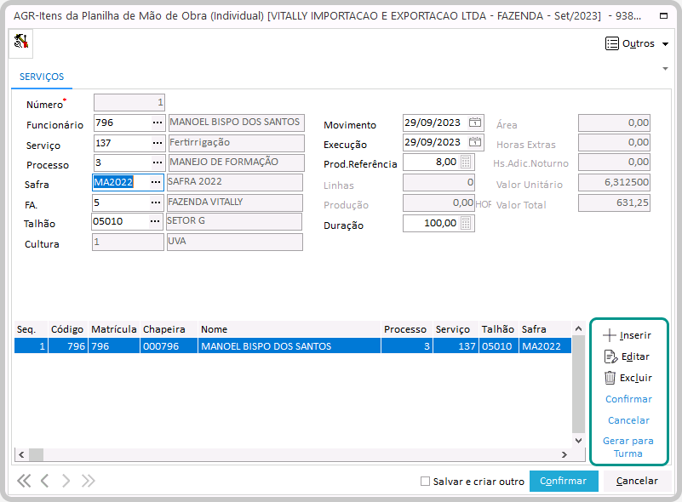Expand the Outros dropdown arrow

(x=665, y=44)
